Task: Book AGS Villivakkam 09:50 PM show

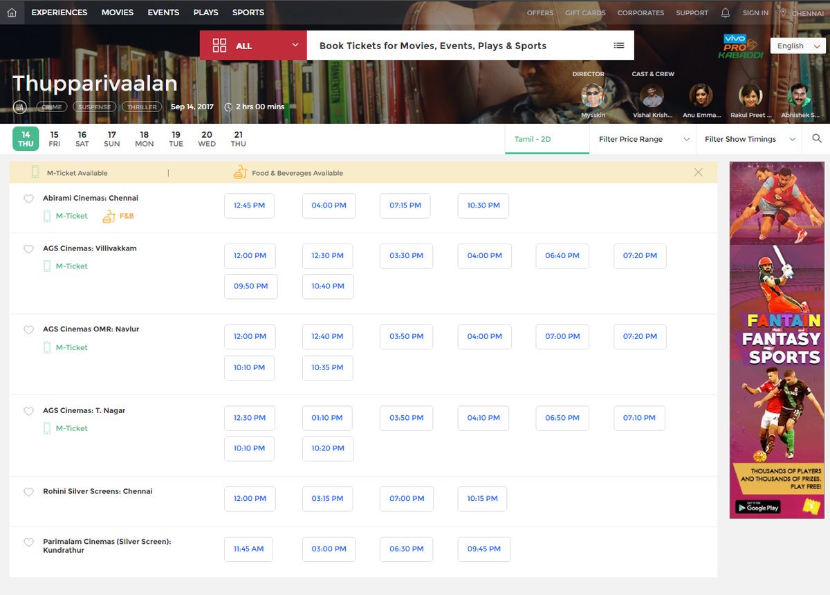Action: (251, 286)
